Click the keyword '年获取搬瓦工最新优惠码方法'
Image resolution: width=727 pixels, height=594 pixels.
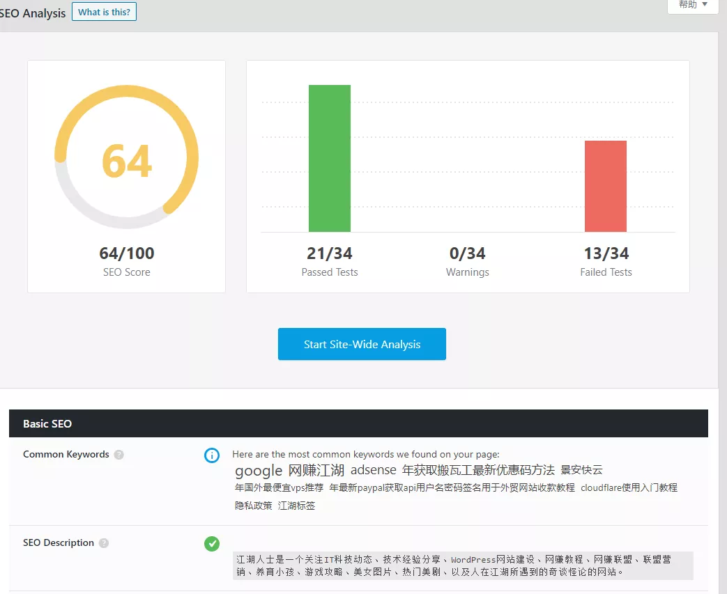(x=478, y=470)
